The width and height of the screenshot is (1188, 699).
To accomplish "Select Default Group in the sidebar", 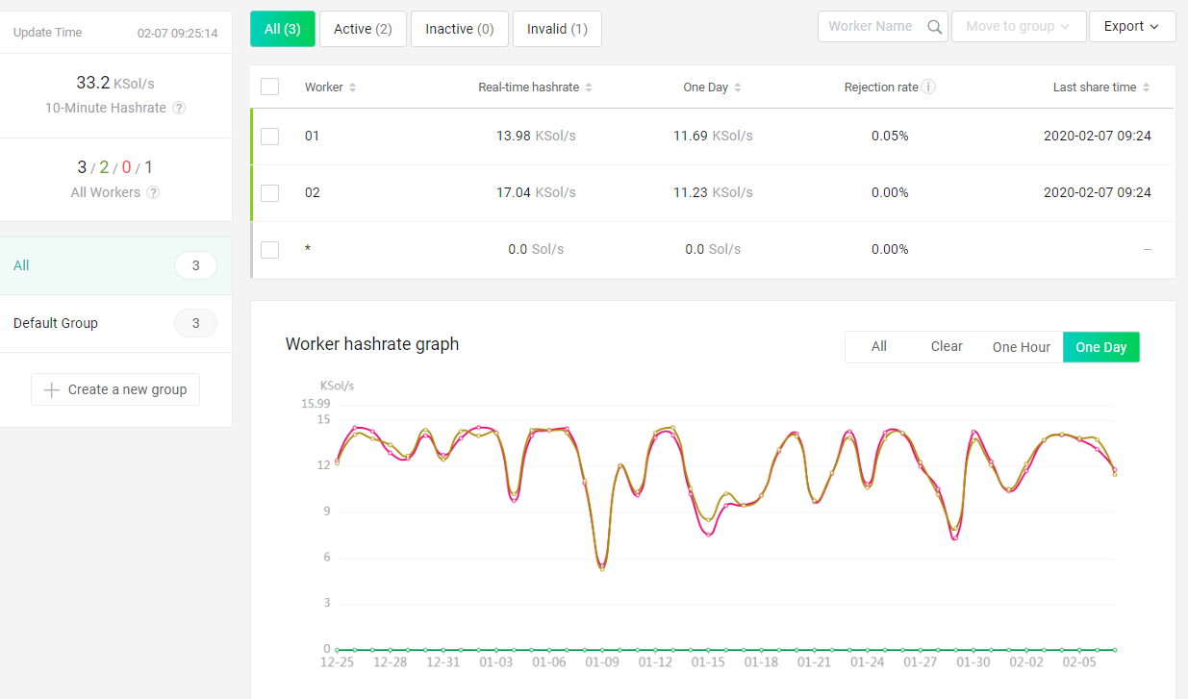I will coord(56,323).
